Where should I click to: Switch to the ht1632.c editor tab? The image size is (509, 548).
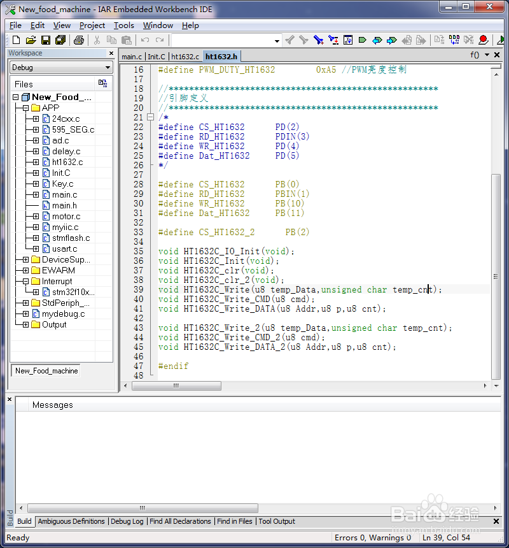pyautogui.click(x=185, y=57)
